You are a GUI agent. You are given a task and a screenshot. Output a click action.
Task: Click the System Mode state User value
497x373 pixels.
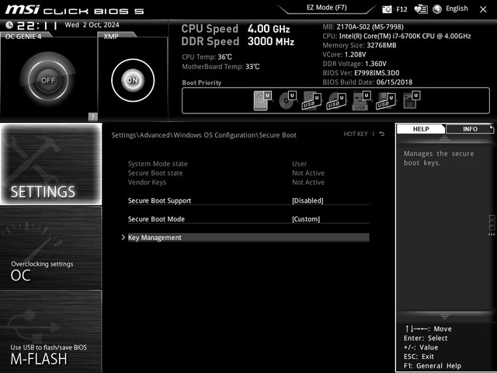pos(299,164)
